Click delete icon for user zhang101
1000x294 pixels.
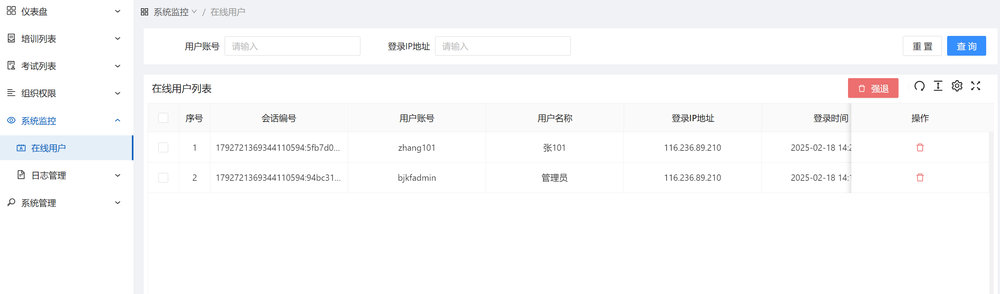pos(920,148)
